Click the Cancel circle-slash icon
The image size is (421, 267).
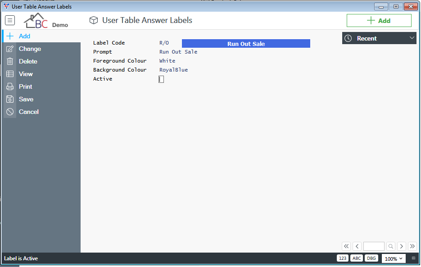pos(10,112)
